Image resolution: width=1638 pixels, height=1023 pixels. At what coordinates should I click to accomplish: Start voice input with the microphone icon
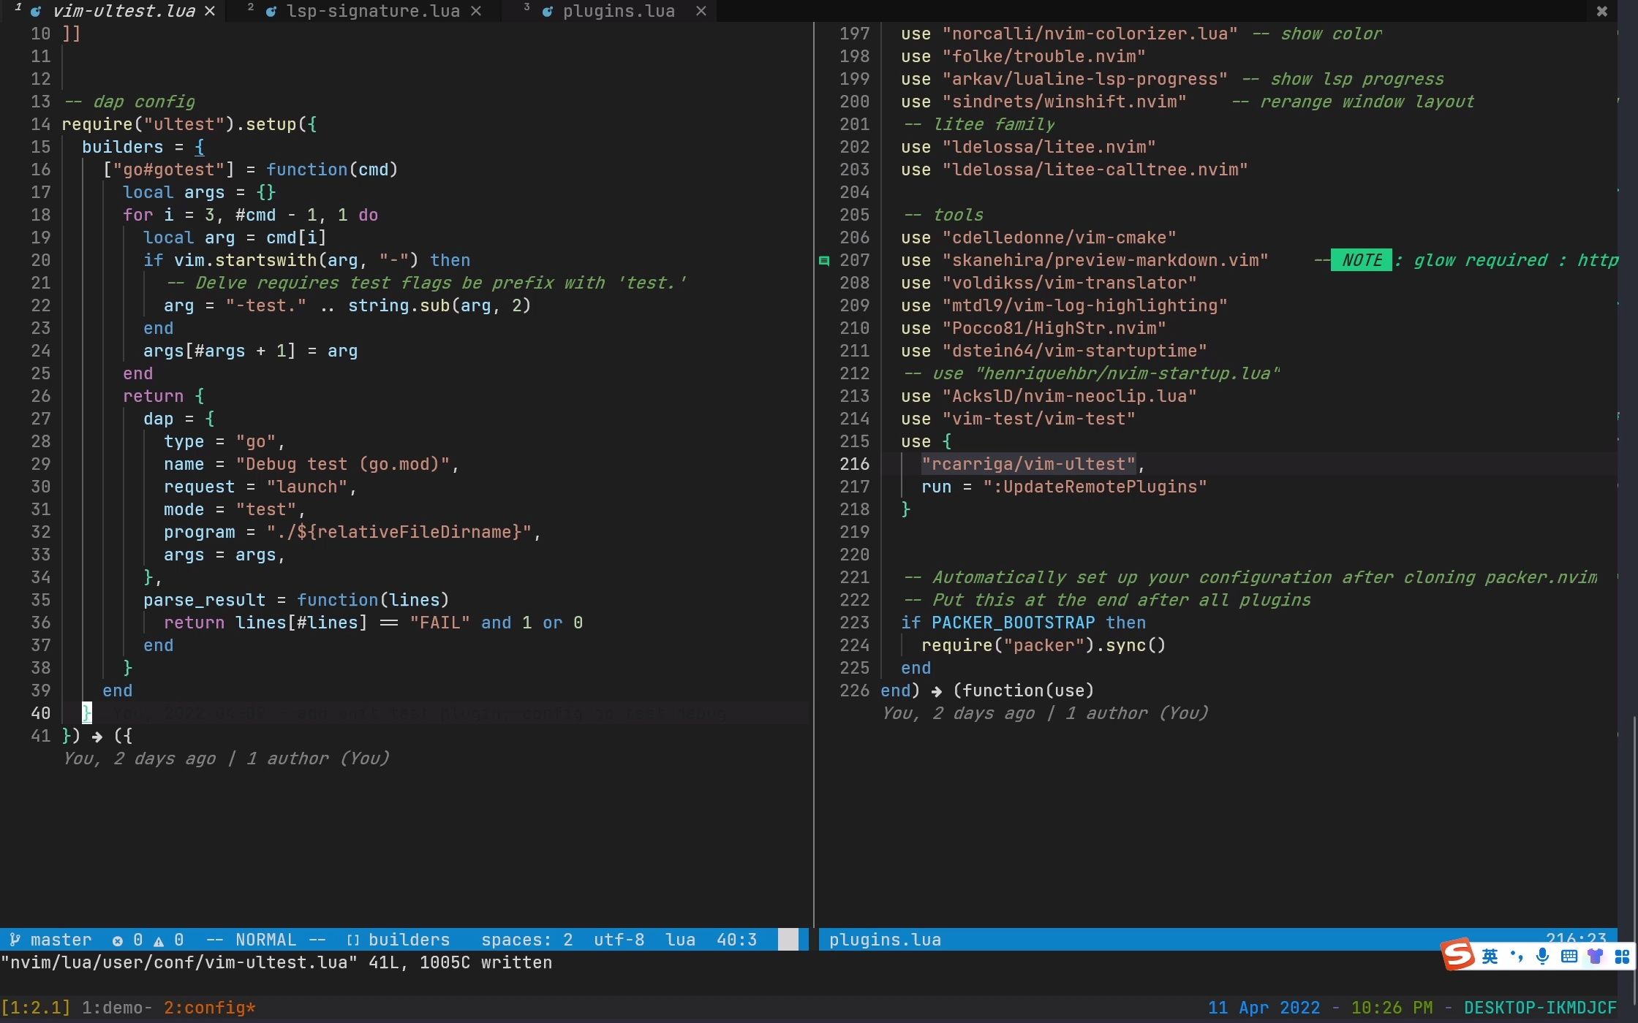(x=1543, y=956)
